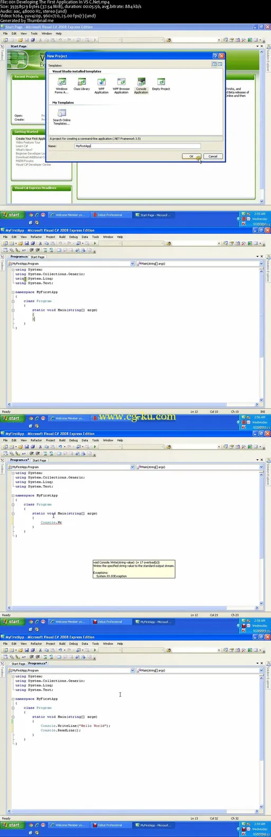Open Search Online Templates in My Templates
Screen dimensions: 271x837
point(62,117)
